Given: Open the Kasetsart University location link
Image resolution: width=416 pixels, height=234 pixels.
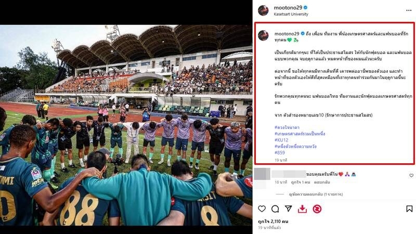Looking at the screenshot, I should (291, 15).
